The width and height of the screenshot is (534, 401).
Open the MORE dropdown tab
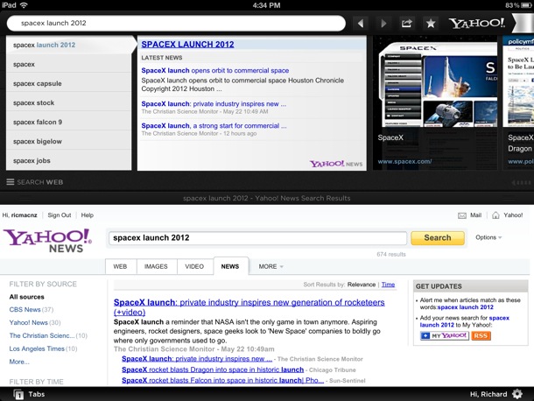point(271,266)
